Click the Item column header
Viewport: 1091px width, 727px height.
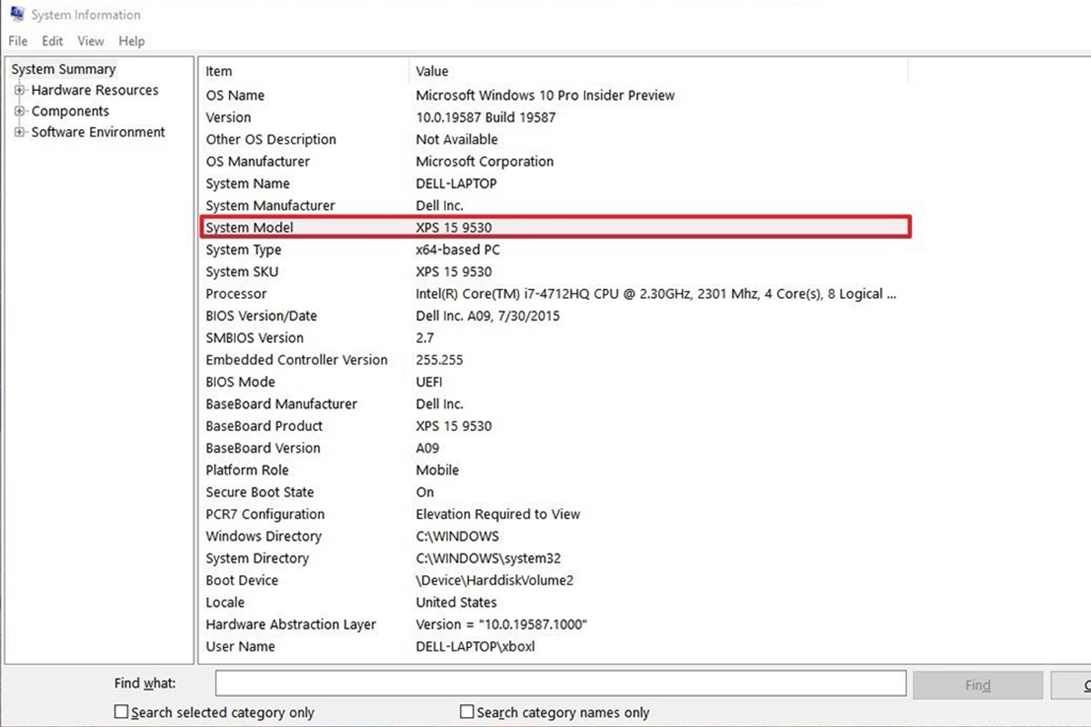(x=304, y=71)
